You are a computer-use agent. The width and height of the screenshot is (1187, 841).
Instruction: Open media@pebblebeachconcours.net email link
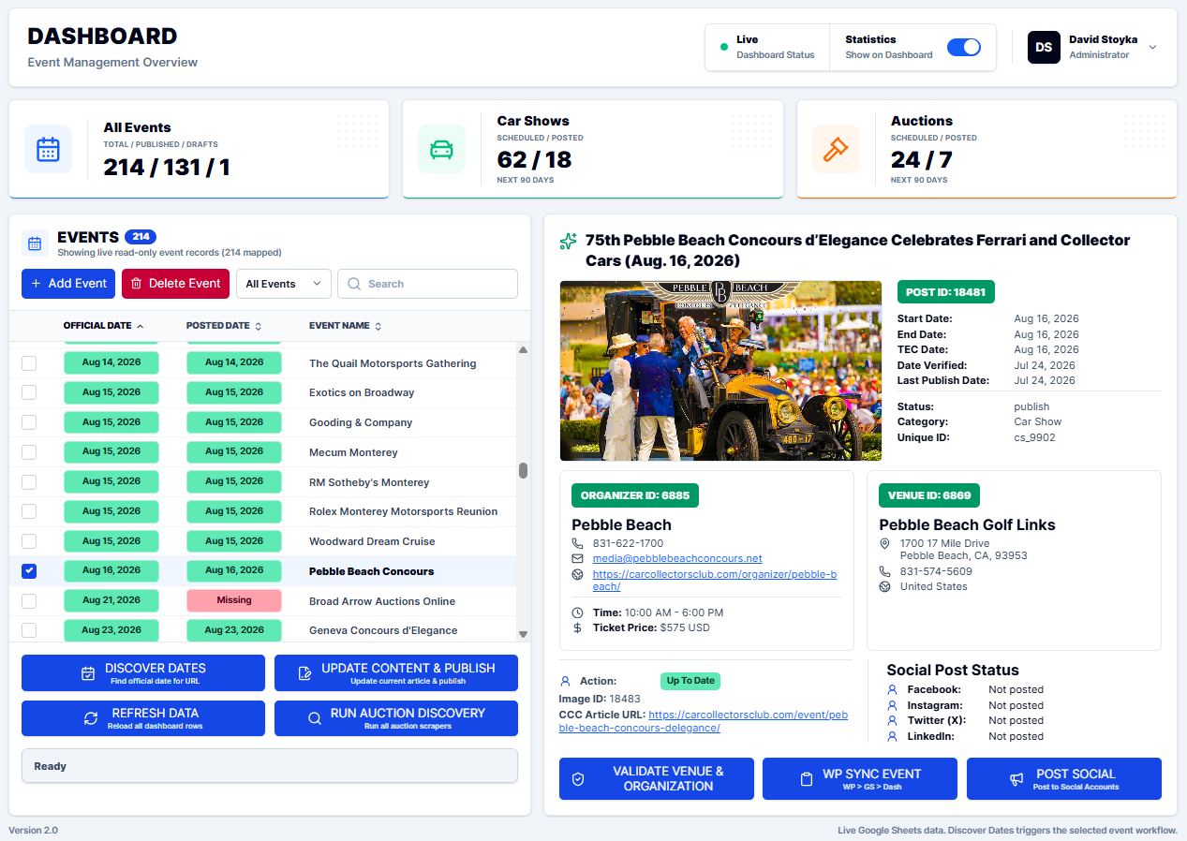(677, 558)
